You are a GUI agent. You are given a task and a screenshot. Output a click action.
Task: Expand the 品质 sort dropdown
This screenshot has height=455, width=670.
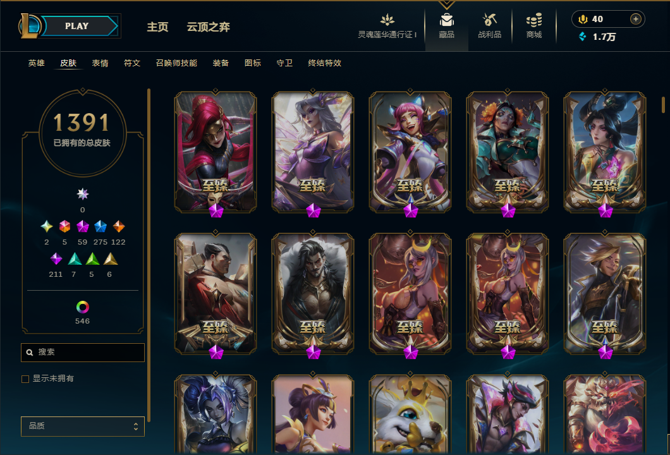[x=82, y=426]
